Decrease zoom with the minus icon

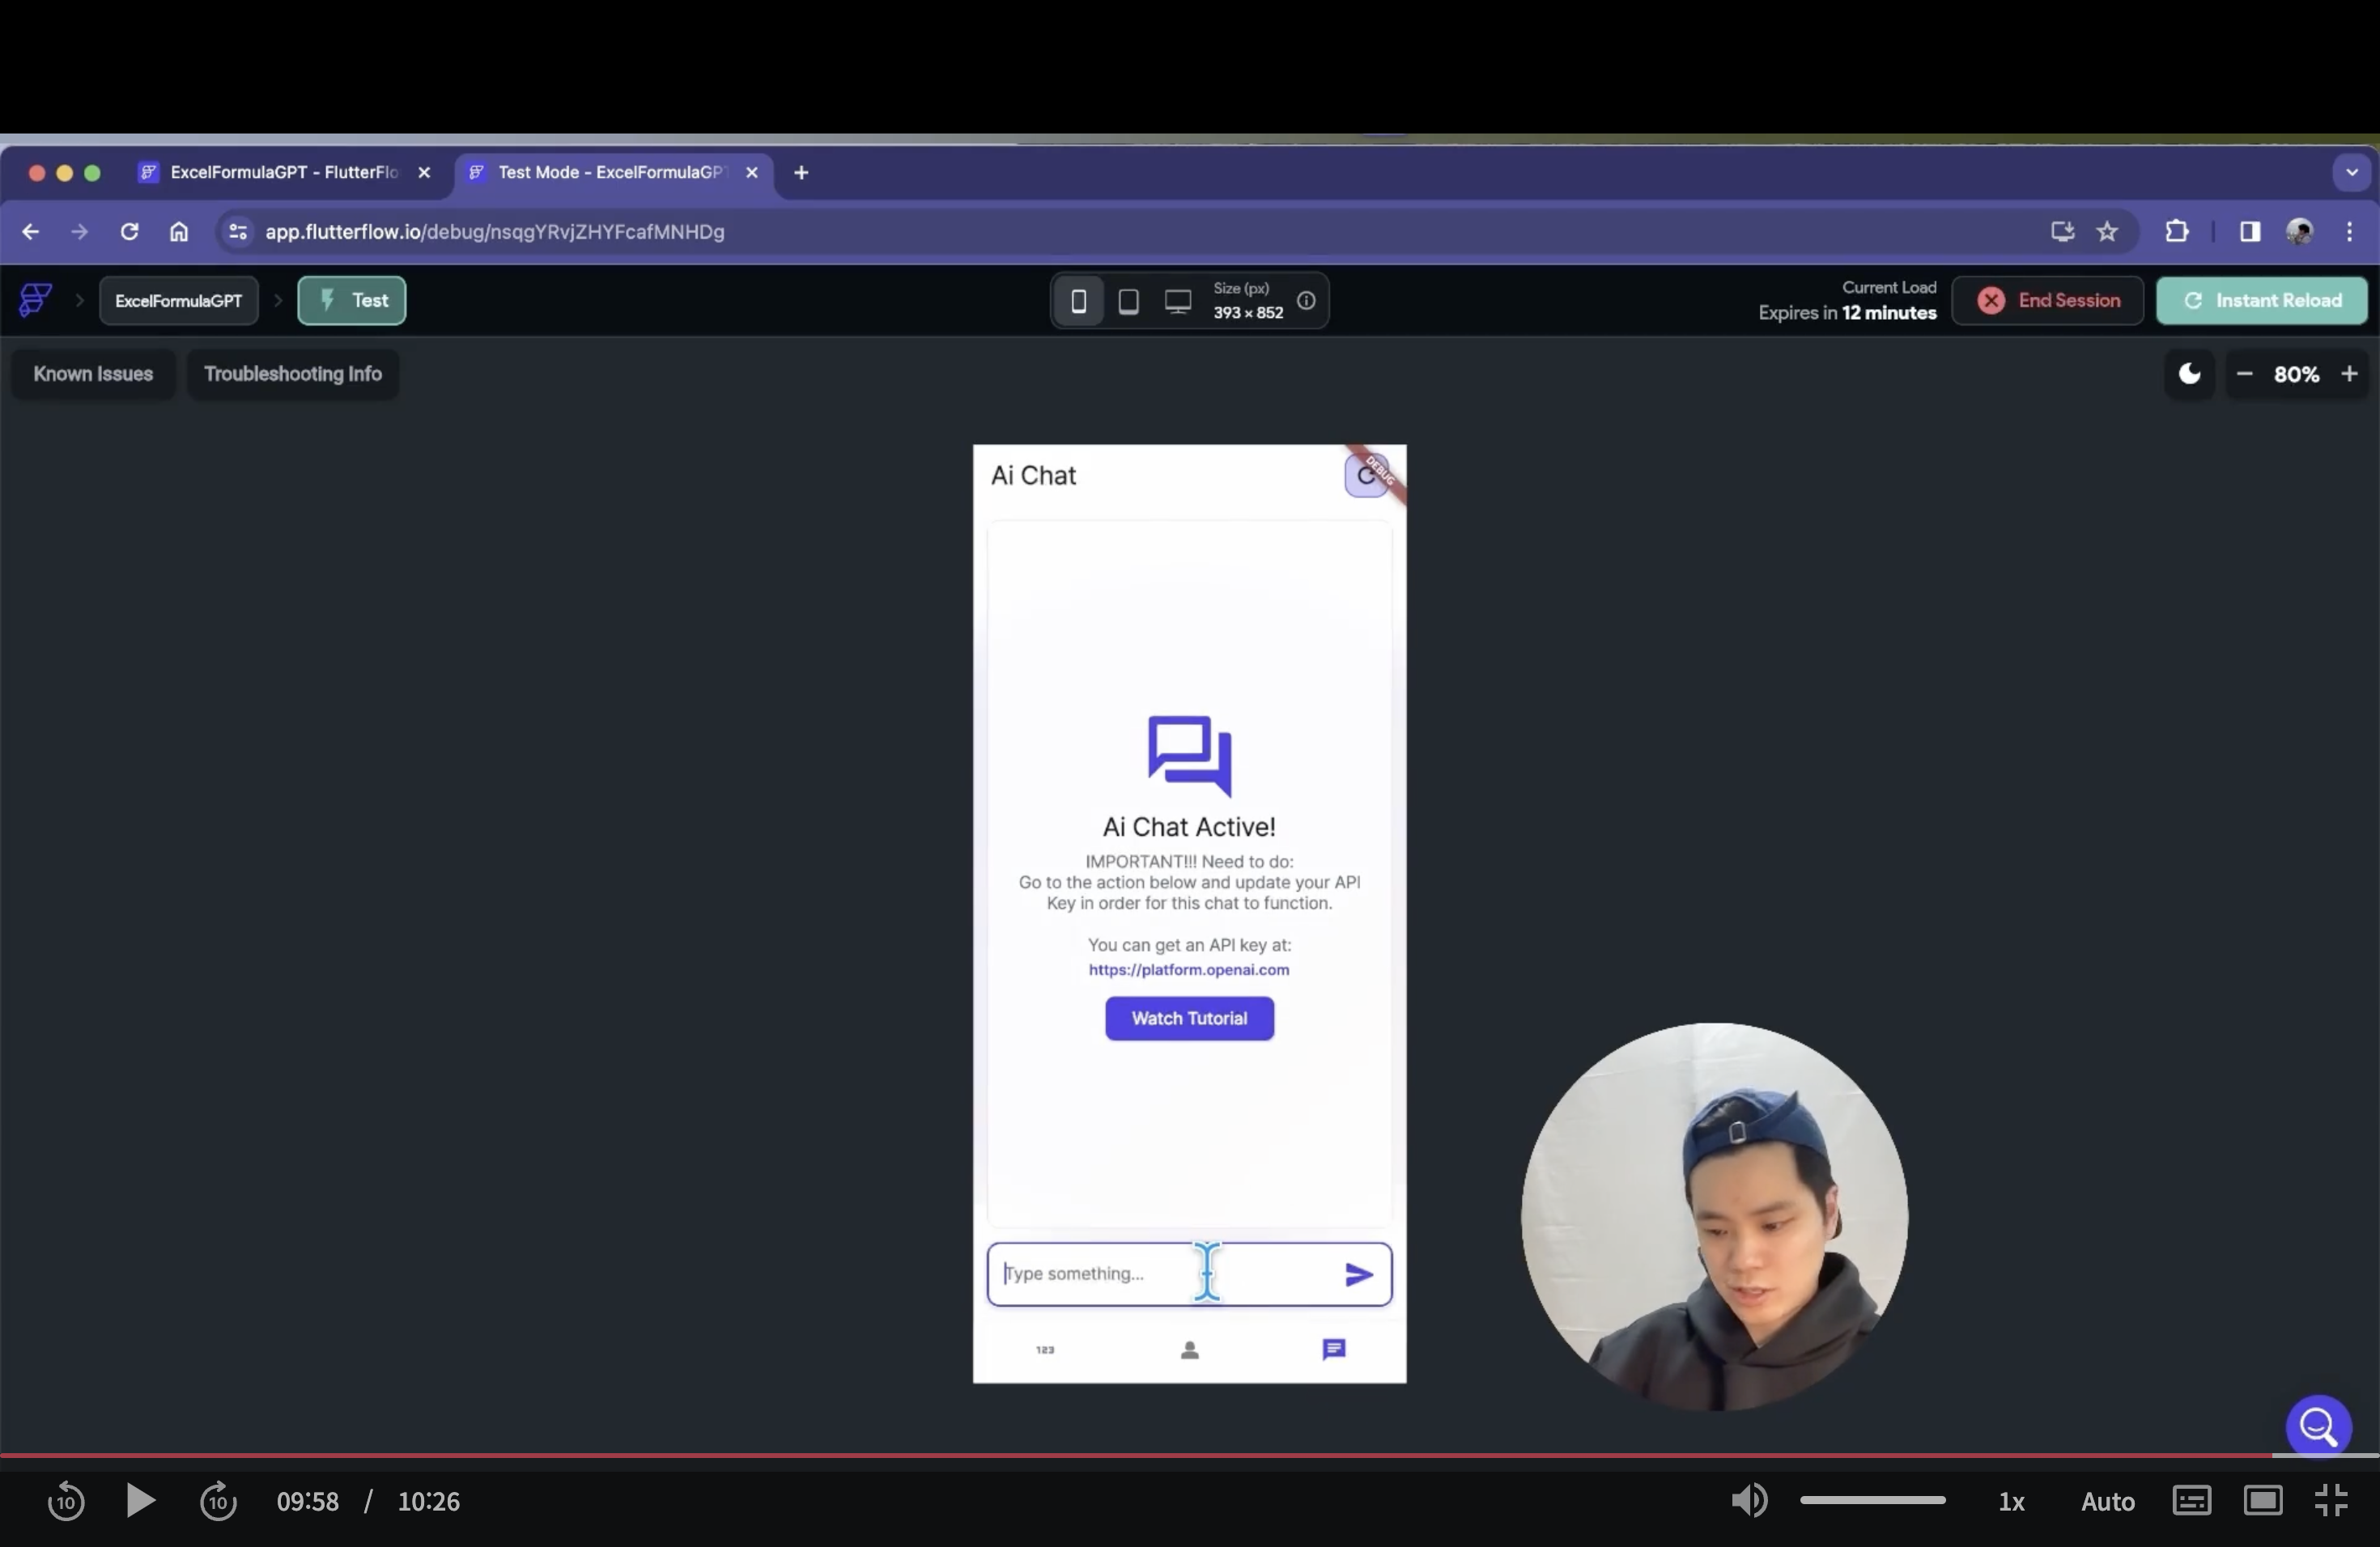click(x=2244, y=374)
